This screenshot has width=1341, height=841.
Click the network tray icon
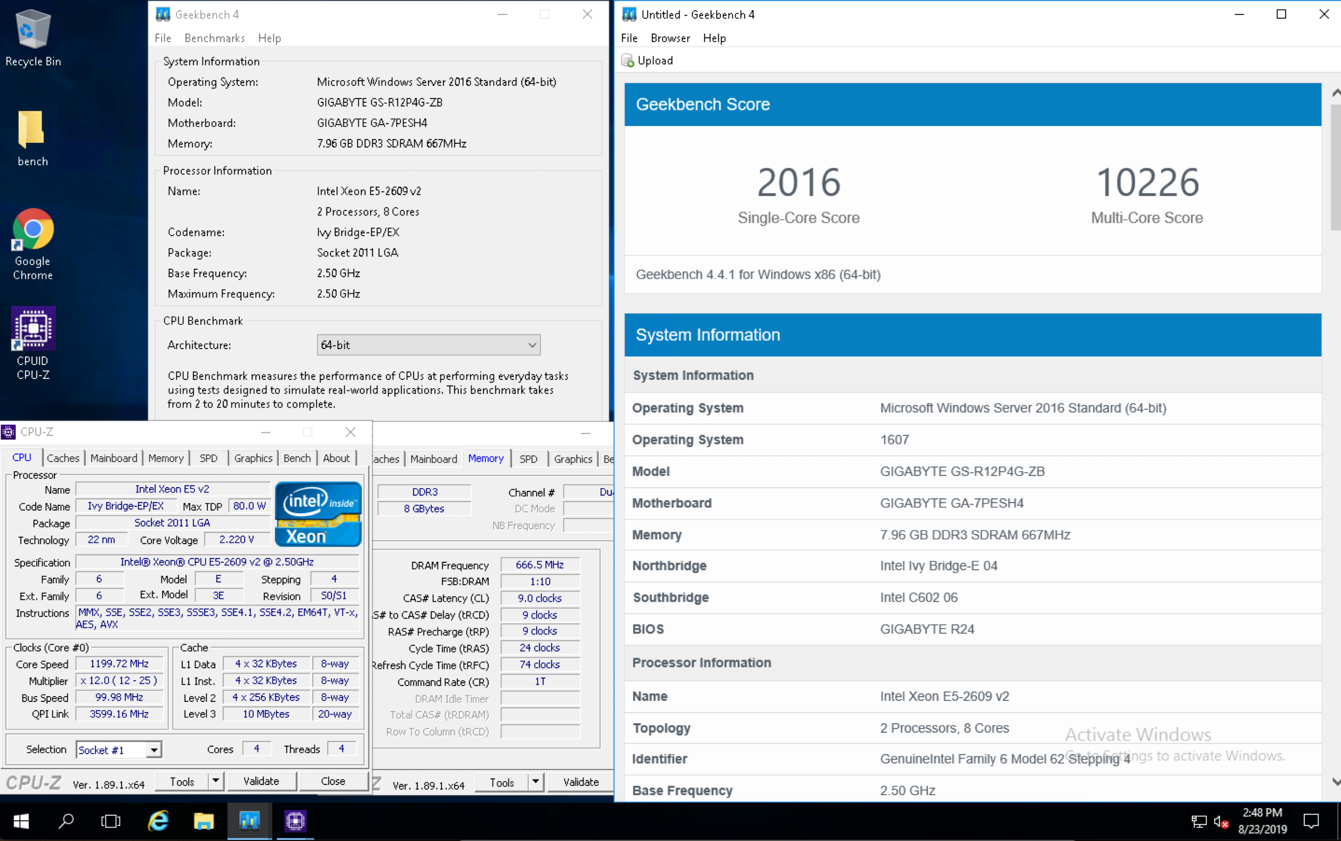click(x=1199, y=821)
